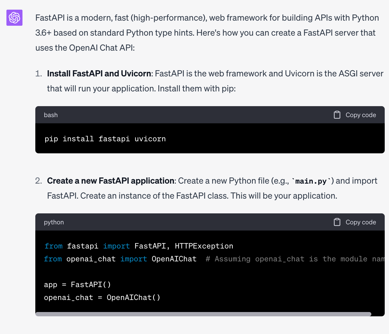Click the horizontal scrollbar under python code
This screenshot has height=334, width=389.
click(x=203, y=314)
